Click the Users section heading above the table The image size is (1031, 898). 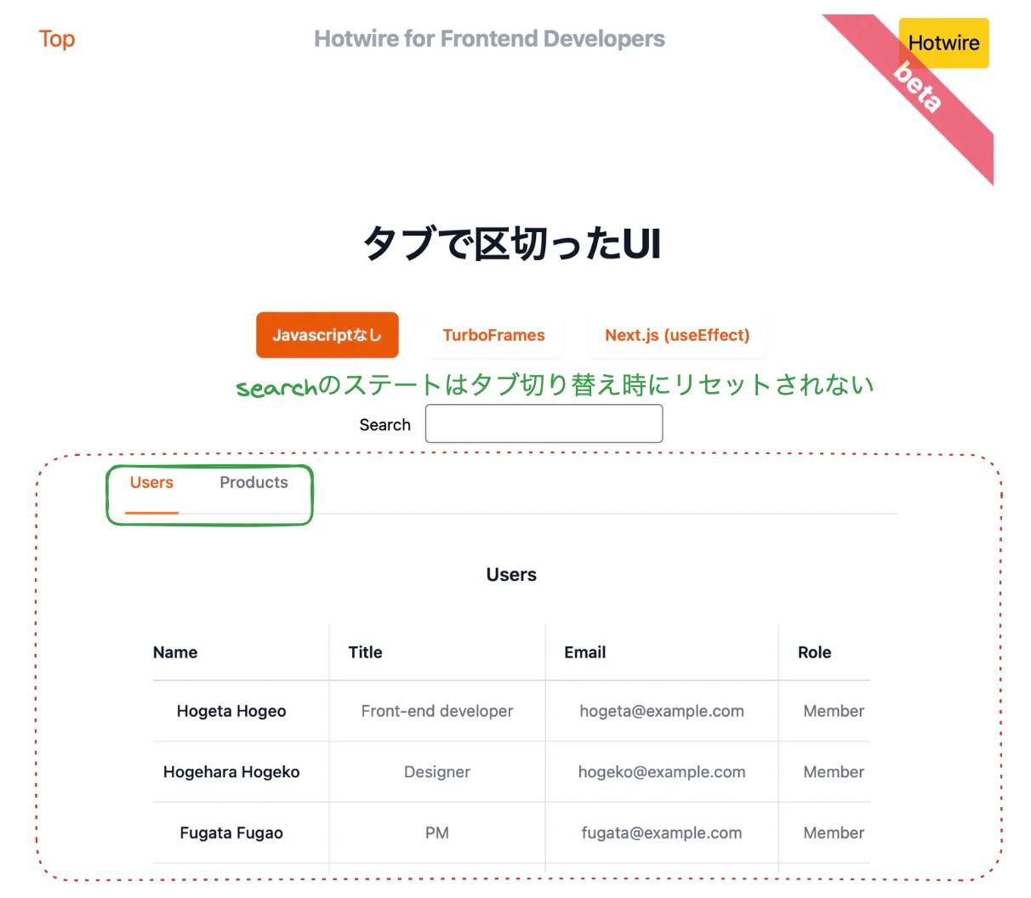coord(511,575)
